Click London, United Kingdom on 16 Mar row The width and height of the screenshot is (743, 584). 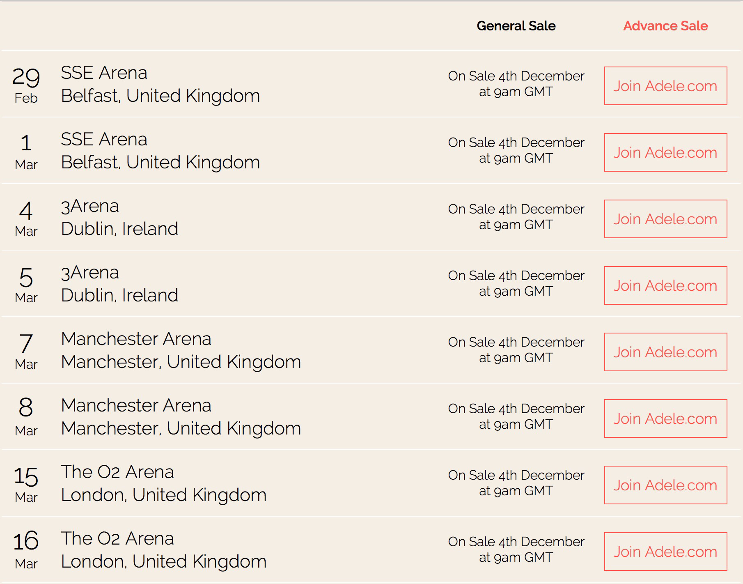[x=163, y=561]
